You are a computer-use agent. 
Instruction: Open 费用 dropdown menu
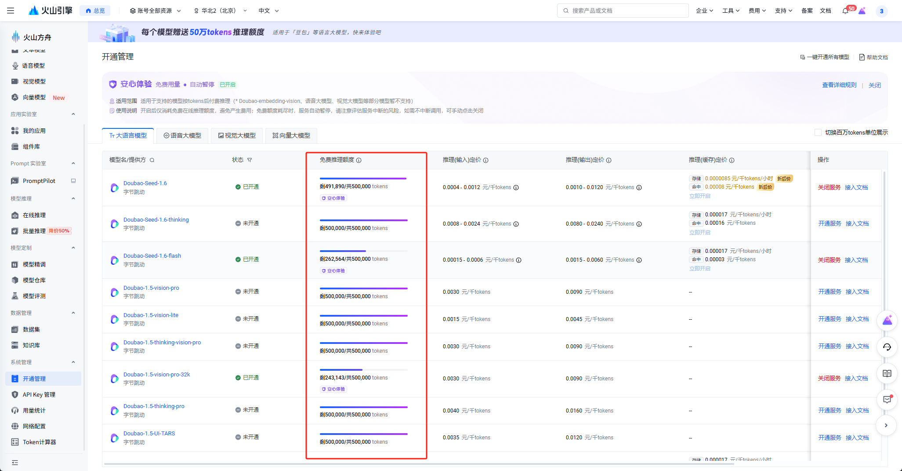pyautogui.click(x=757, y=11)
